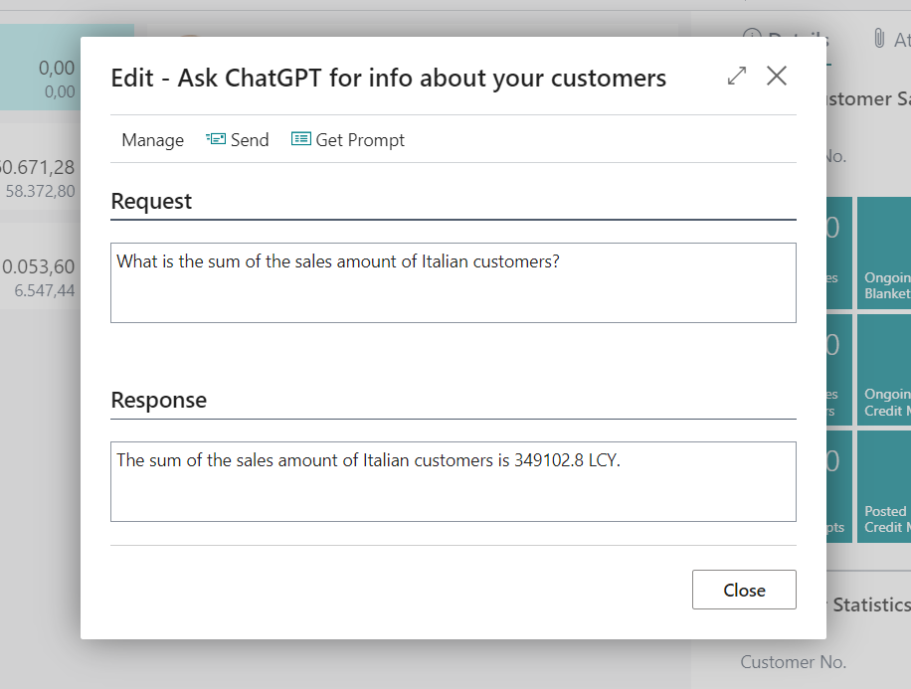Image resolution: width=911 pixels, height=689 pixels.
Task: Expand the dialog to full screen
Action: [737, 76]
